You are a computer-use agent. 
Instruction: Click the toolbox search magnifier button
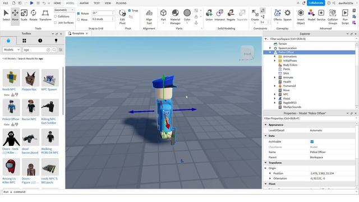54,50
